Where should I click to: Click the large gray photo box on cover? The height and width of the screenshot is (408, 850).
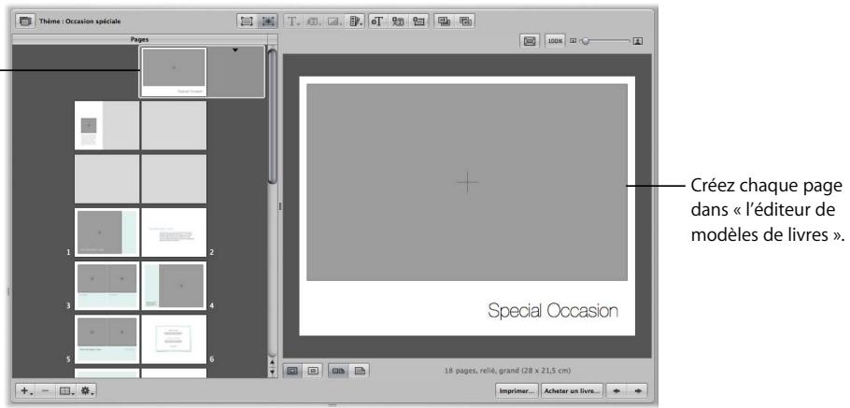[x=467, y=182]
